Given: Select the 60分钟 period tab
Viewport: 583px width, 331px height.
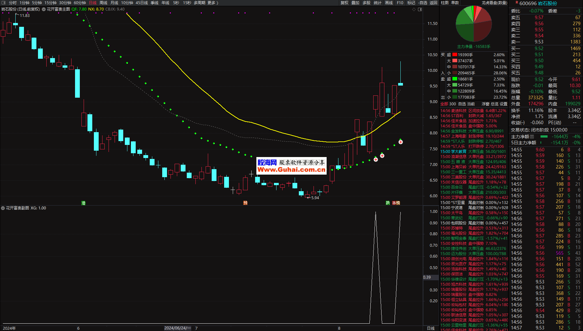Looking at the screenshot, I should 80,3.
